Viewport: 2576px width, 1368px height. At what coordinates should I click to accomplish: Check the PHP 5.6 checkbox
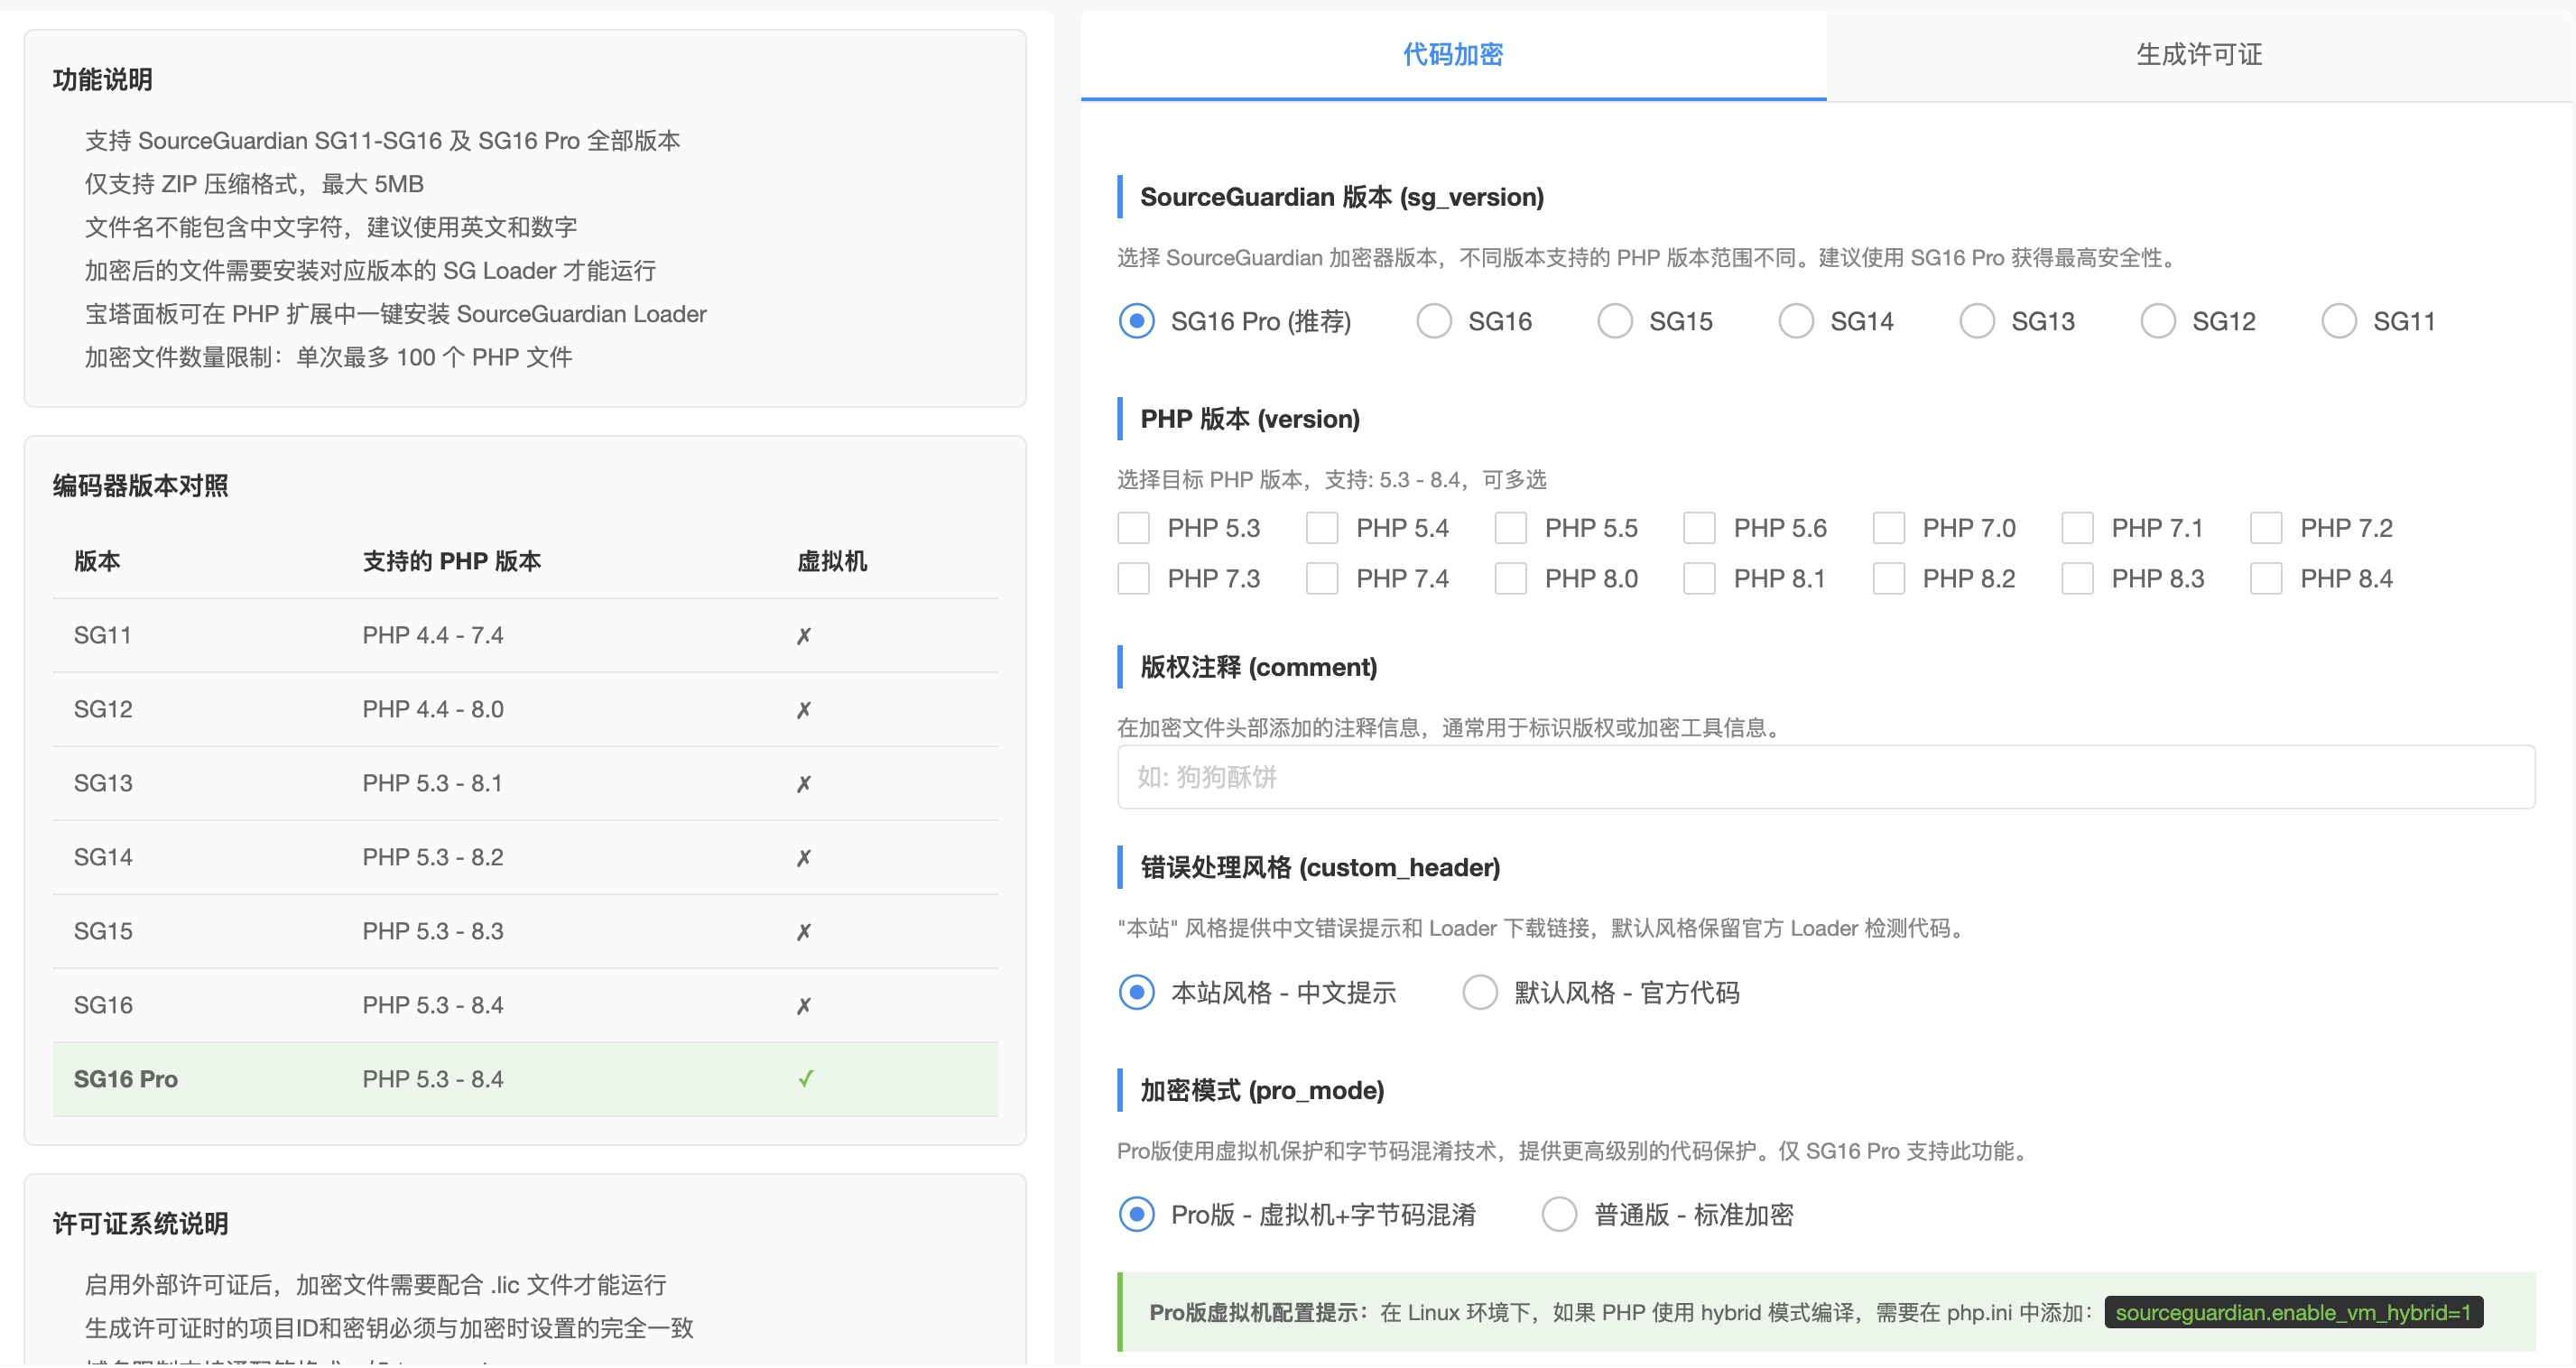(x=1700, y=528)
